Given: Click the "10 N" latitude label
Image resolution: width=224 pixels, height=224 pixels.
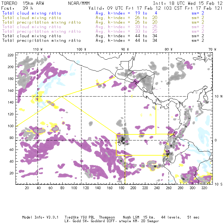Looking at the screenshot, I should 219,97.
